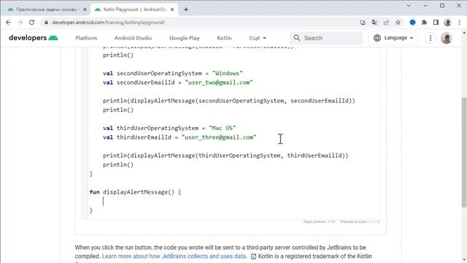Reload the current page
467x263 pixels.
(x=31, y=23)
